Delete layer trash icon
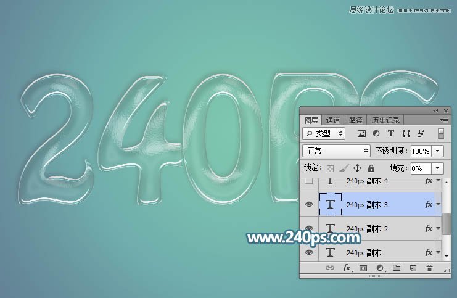Image resolution: width=457 pixels, height=298 pixels. (x=429, y=268)
